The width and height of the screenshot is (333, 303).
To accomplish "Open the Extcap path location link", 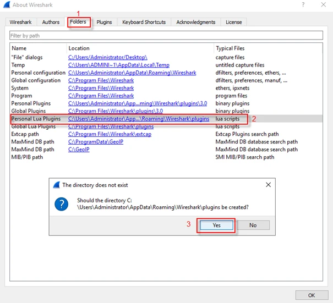I will click(110, 134).
